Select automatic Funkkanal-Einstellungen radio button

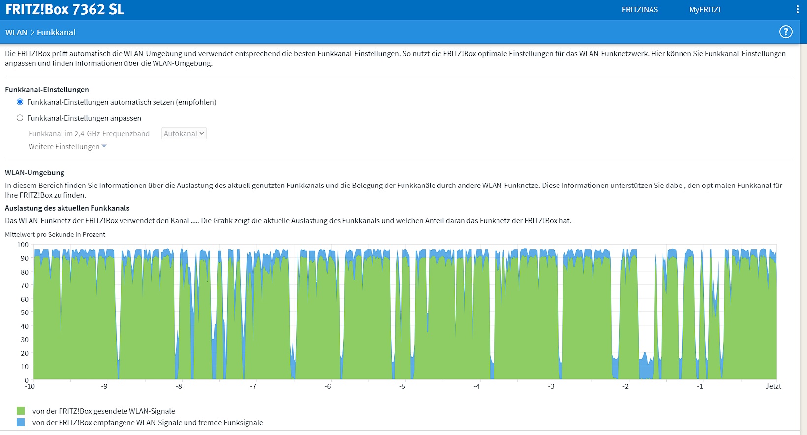coord(20,102)
